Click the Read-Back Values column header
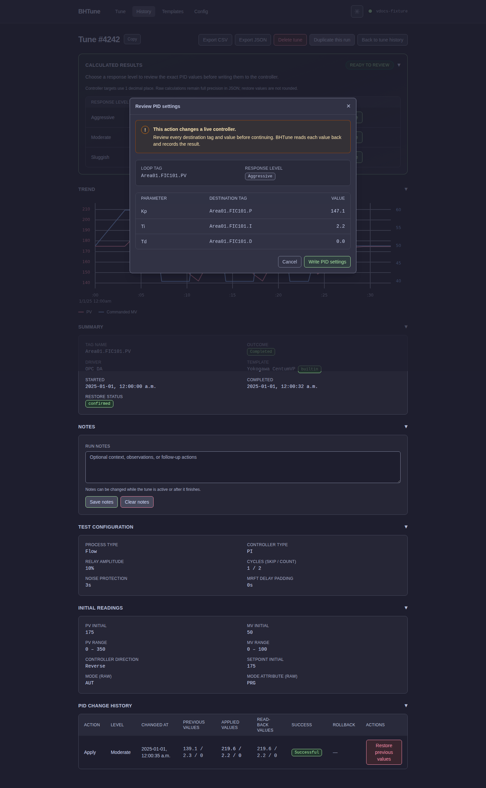Image resolution: width=486 pixels, height=788 pixels. 265,725
